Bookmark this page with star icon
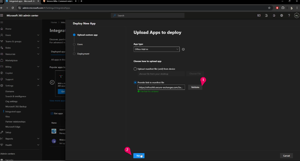 pos(269,8)
